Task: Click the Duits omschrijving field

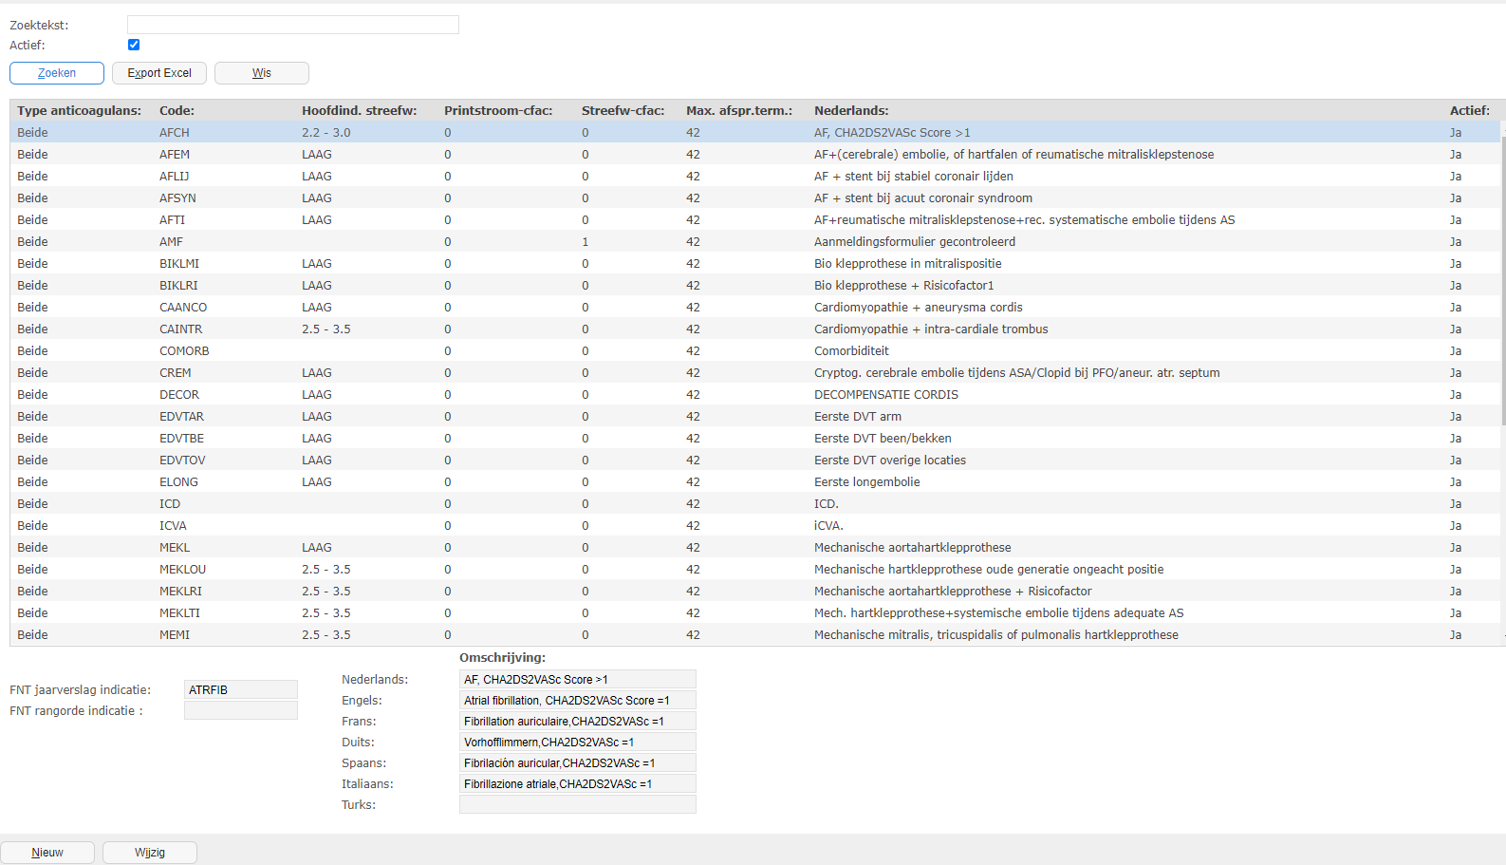Action: tap(578, 743)
